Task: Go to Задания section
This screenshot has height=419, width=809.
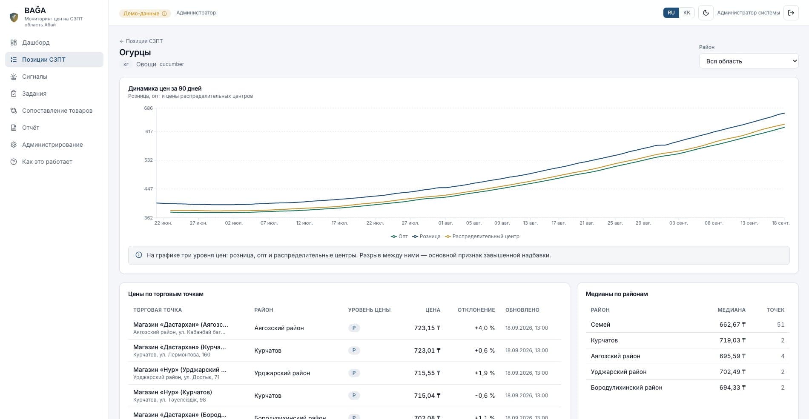Action: 54,94
